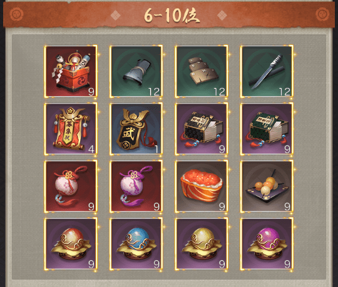
Task: Click the green-covered book box item
Action: click(267, 129)
